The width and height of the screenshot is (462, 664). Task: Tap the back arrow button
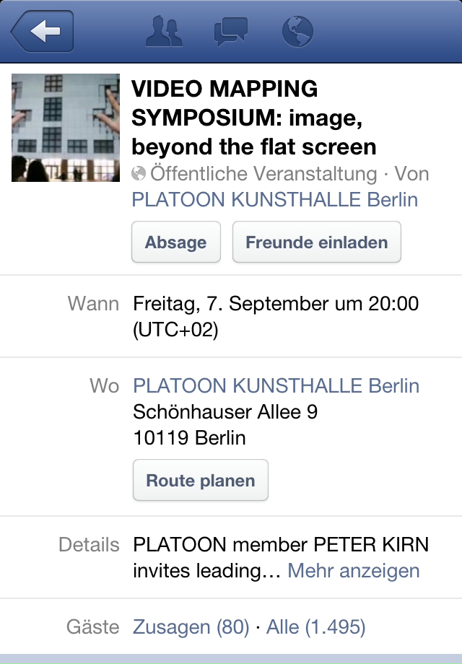click(43, 31)
